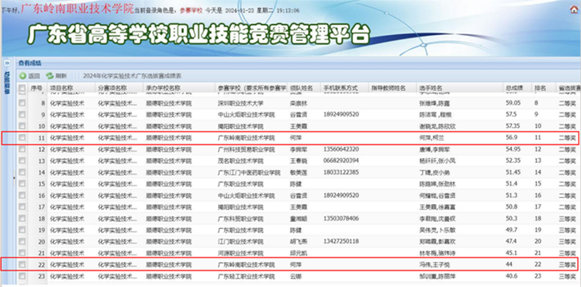Click the 广东岭南职业技术学院 school name in header
Screen dimensions: 581x287
click(x=77, y=9)
